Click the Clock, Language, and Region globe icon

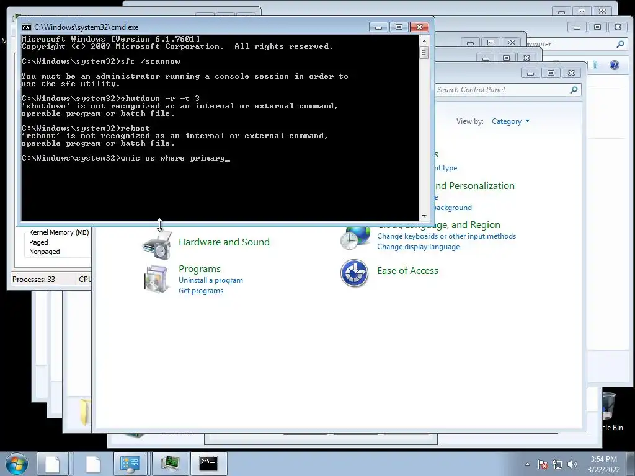coord(355,239)
